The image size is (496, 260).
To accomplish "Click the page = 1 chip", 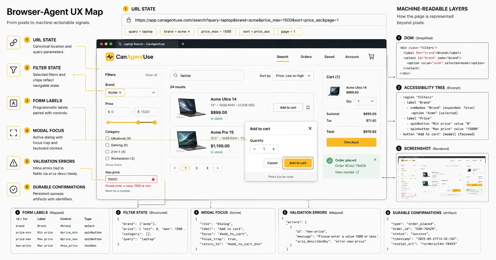I will [290, 31].
